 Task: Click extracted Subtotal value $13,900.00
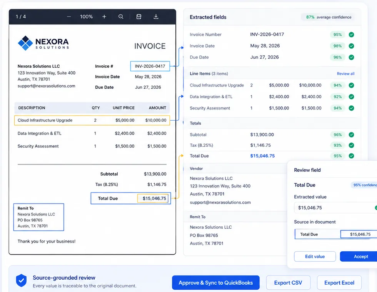[x=262, y=134]
